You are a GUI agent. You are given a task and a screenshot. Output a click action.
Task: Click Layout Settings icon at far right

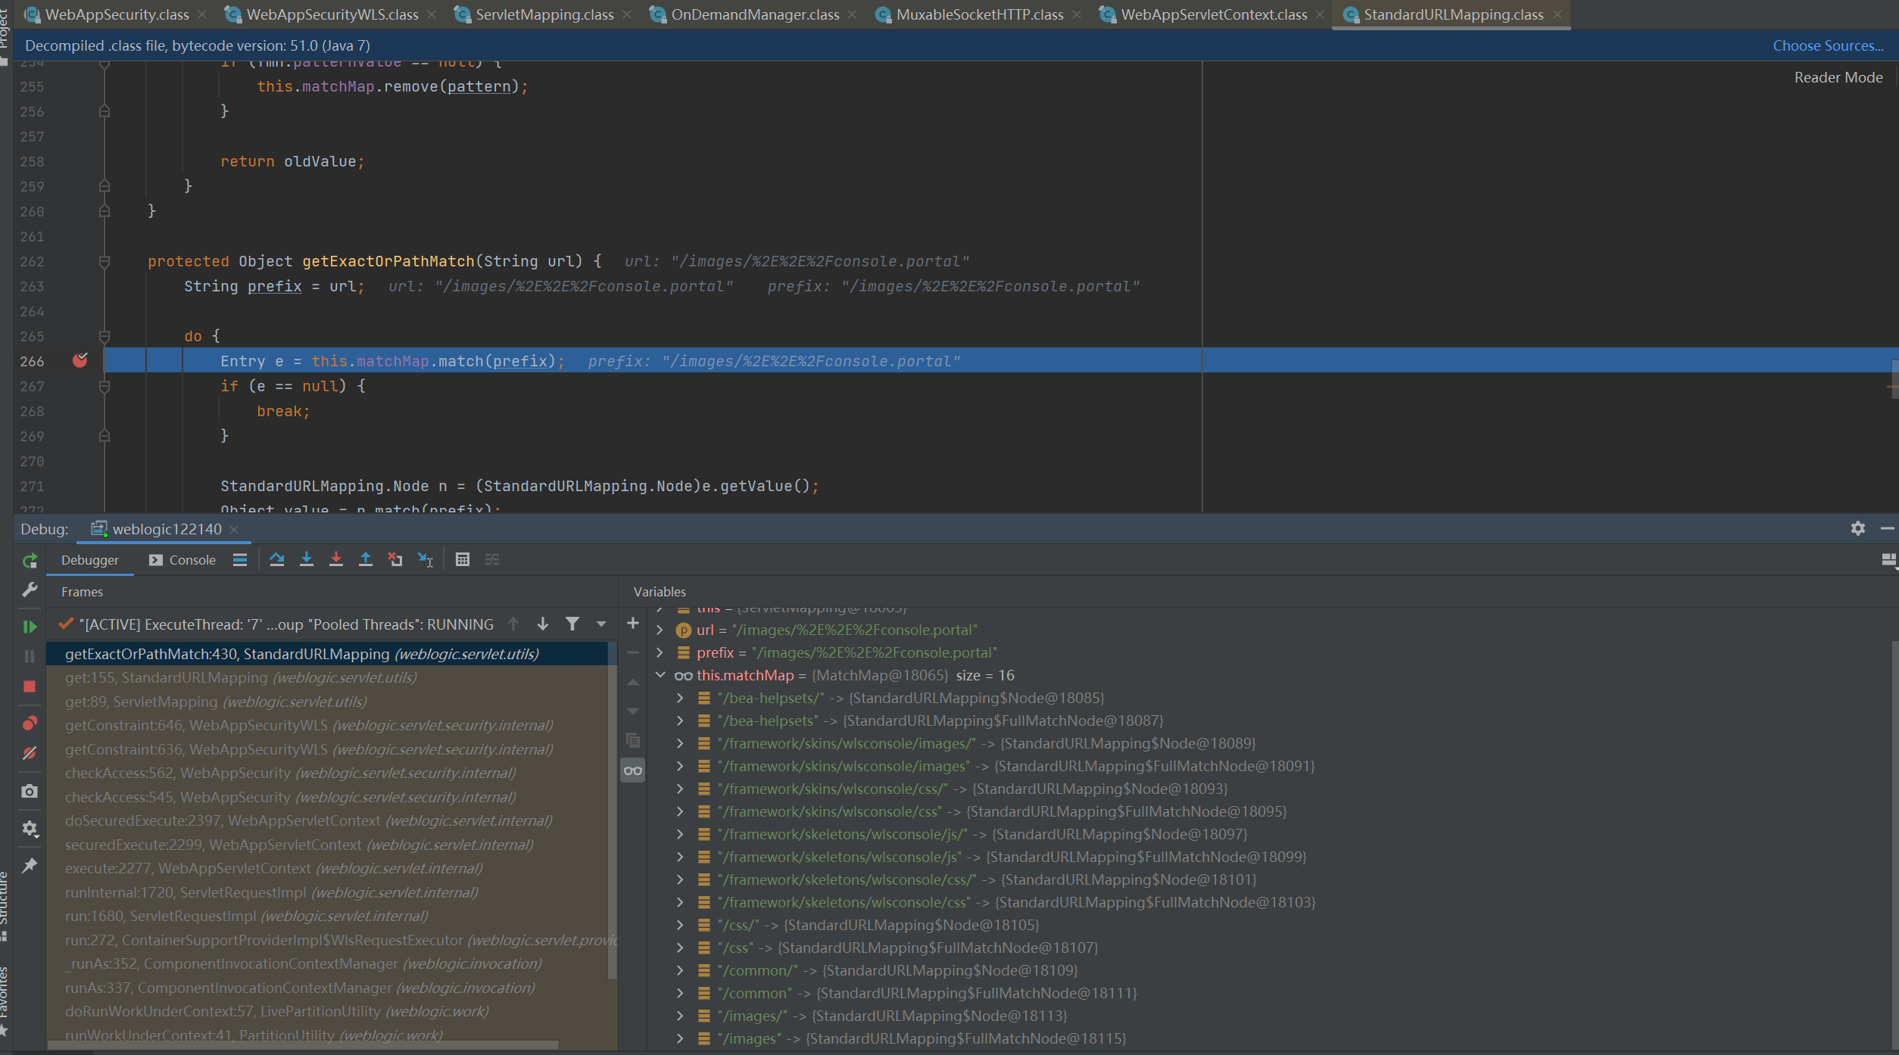coord(1889,560)
